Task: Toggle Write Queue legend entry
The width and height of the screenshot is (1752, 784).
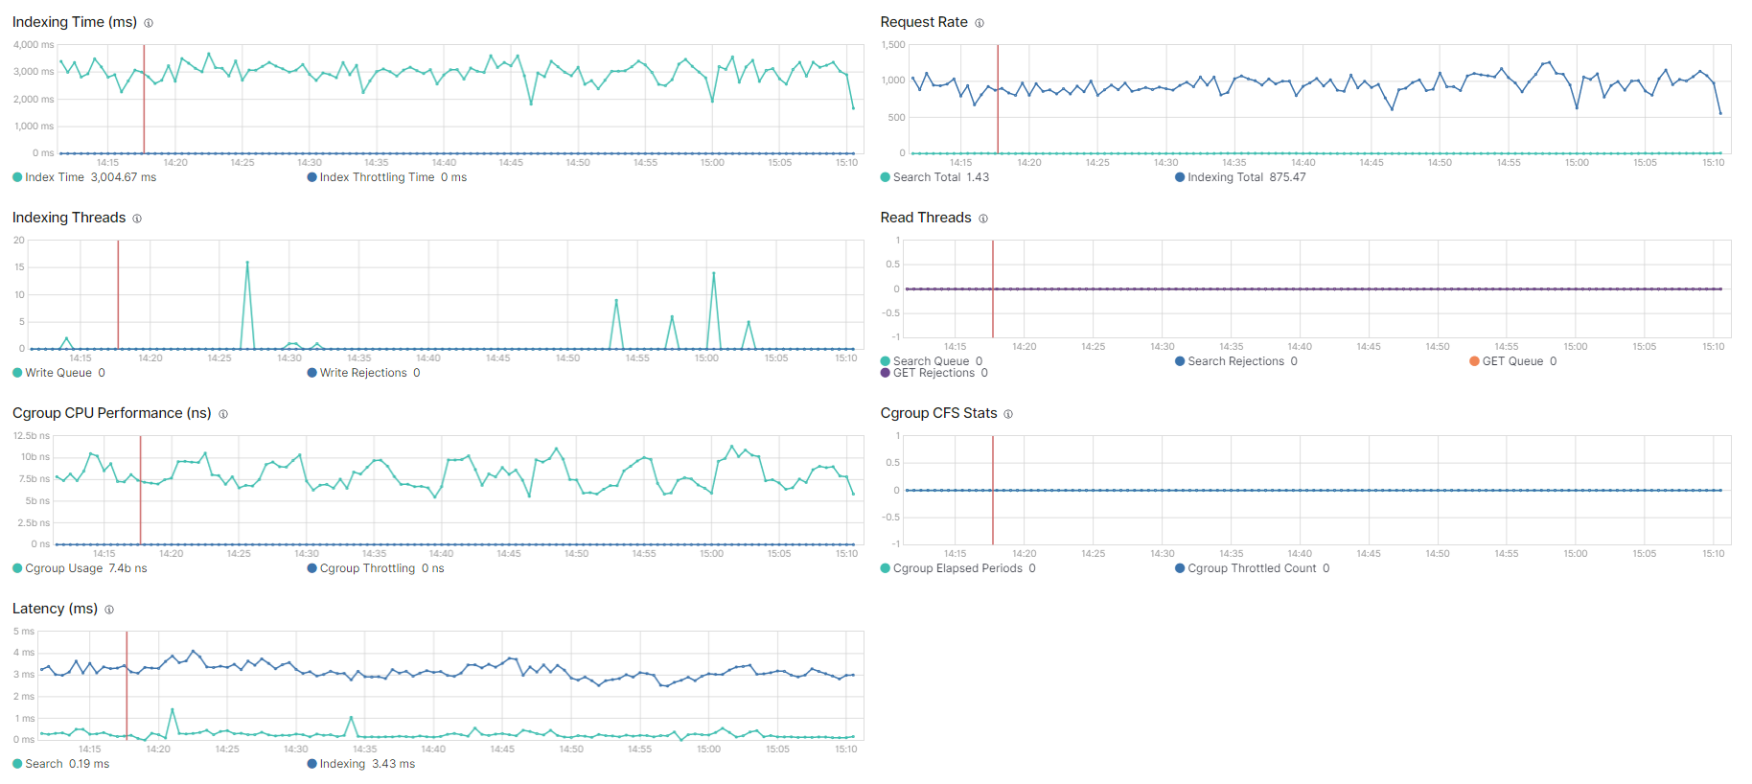Action: (x=58, y=373)
